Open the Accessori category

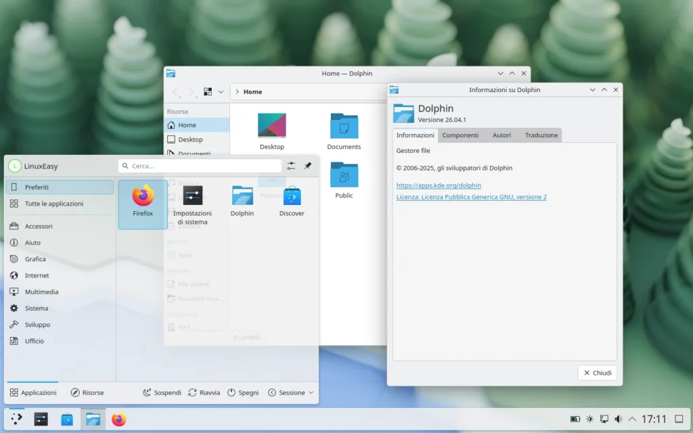(60, 226)
